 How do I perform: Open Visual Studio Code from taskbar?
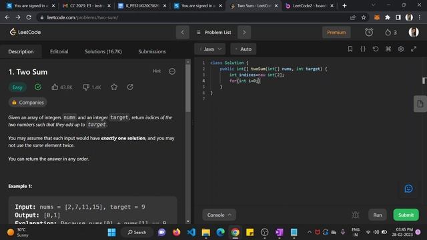point(191,233)
